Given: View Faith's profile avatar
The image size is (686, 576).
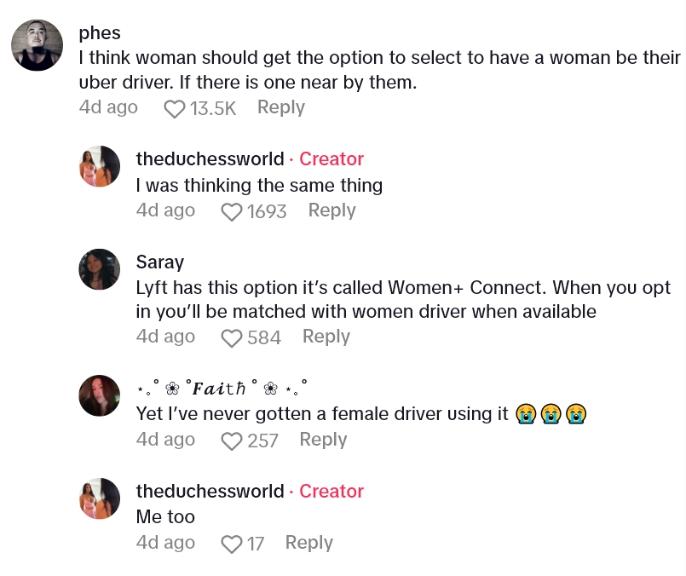Looking at the screenshot, I should click(x=100, y=395).
